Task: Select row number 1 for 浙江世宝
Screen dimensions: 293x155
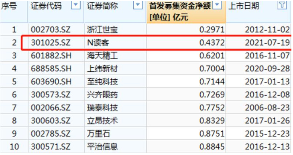Action: pyautogui.click(x=14, y=30)
